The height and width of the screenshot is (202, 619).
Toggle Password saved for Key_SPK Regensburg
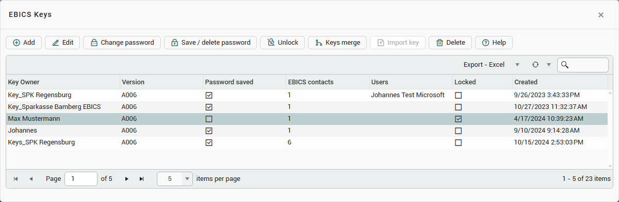click(x=209, y=95)
